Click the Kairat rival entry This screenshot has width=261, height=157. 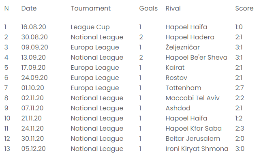pos(175,68)
